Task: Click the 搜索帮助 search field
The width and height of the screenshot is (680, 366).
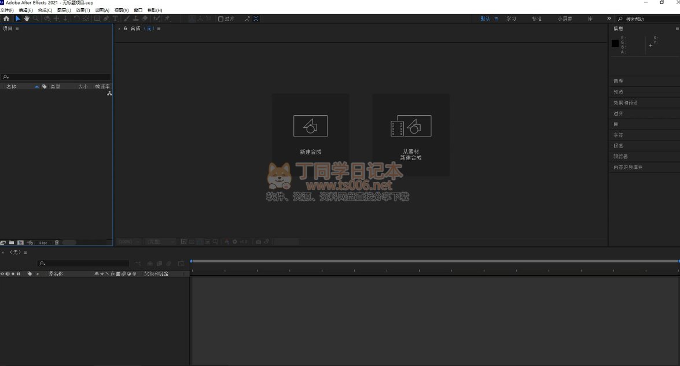Action: click(x=648, y=19)
